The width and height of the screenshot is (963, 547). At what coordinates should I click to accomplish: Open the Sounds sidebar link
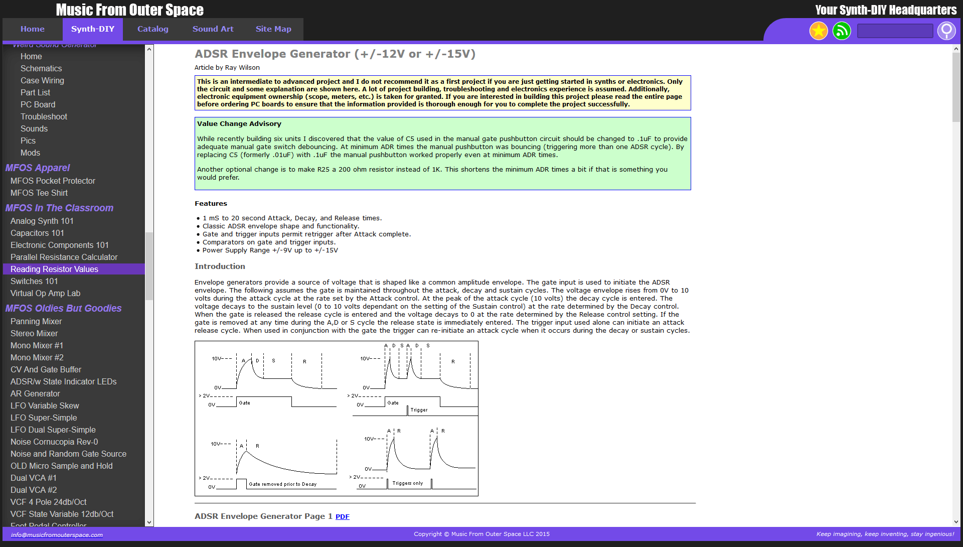(x=34, y=128)
